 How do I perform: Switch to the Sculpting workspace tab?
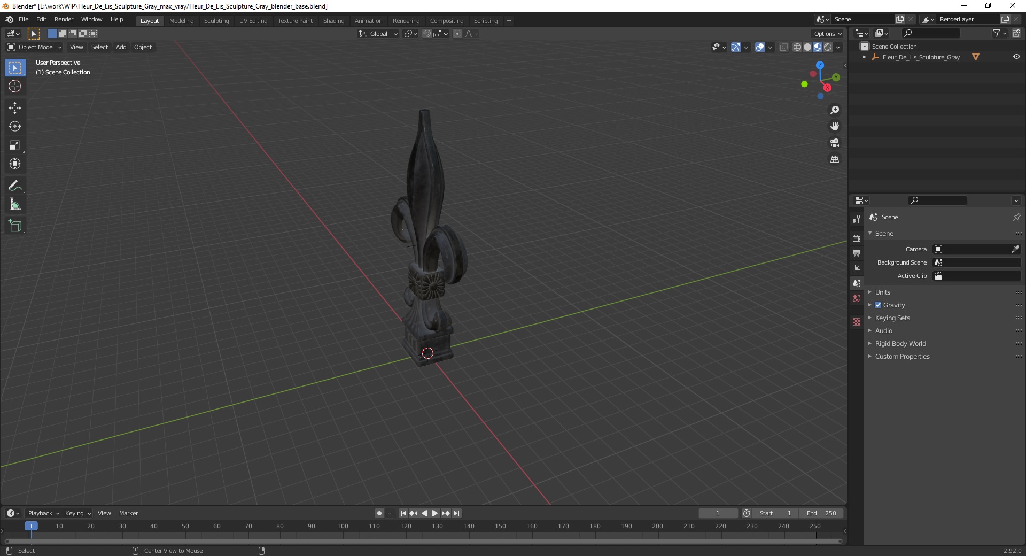216,21
